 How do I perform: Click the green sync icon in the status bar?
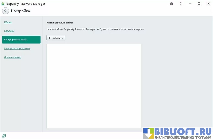click(x=4, y=136)
